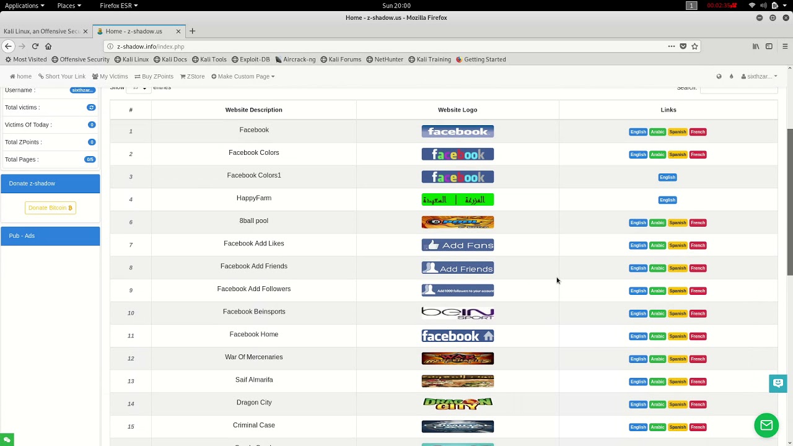Open the green chat icon at bottom left
Image resolution: width=793 pixels, height=446 pixels.
pyautogui.click(x=7, y=440)
